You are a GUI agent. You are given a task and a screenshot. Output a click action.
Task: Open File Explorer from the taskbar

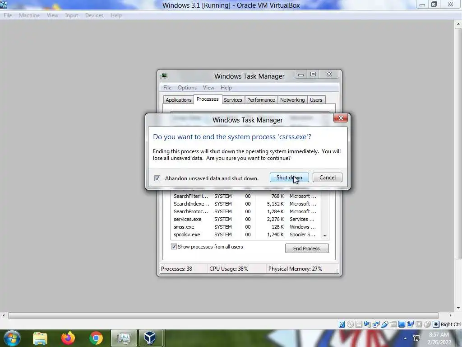pos(40,338)
